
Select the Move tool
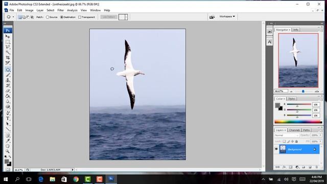click(x=8, y=36)
